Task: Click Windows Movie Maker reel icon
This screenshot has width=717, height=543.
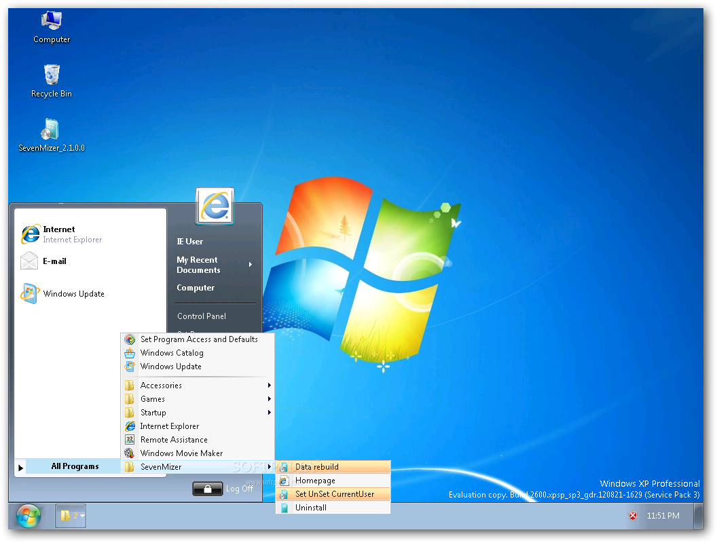Action: click(130, 453)
